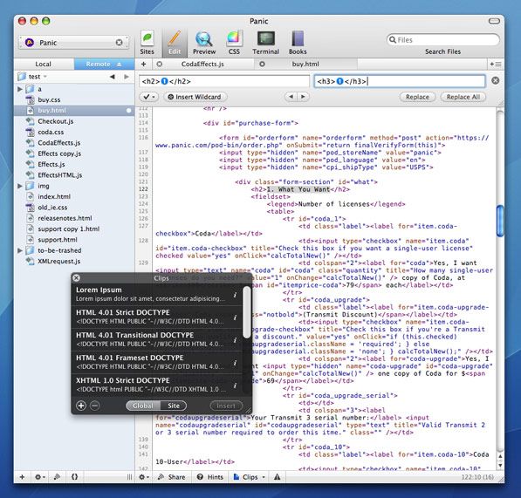
Task: Open the split view menu icon
Action: pos(496,64)
